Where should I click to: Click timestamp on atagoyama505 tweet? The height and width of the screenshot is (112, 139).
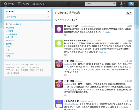click(129, 41)
